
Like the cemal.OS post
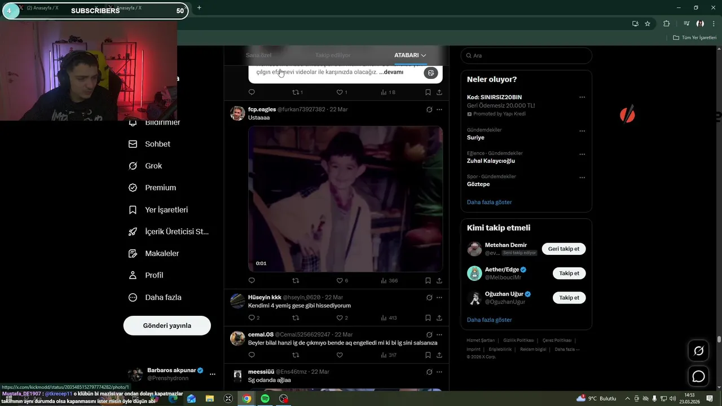click(x=340, y=355)
